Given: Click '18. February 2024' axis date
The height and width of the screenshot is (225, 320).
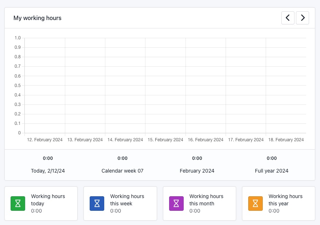Looking at the screenshot, I should click(286, 140).
